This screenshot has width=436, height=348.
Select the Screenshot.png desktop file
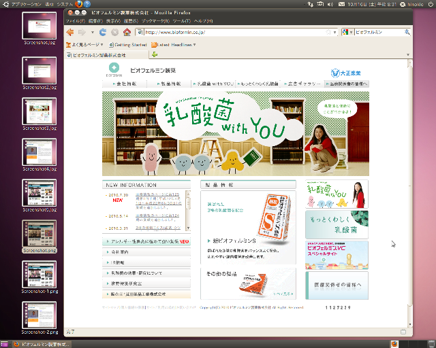(40, 237)
